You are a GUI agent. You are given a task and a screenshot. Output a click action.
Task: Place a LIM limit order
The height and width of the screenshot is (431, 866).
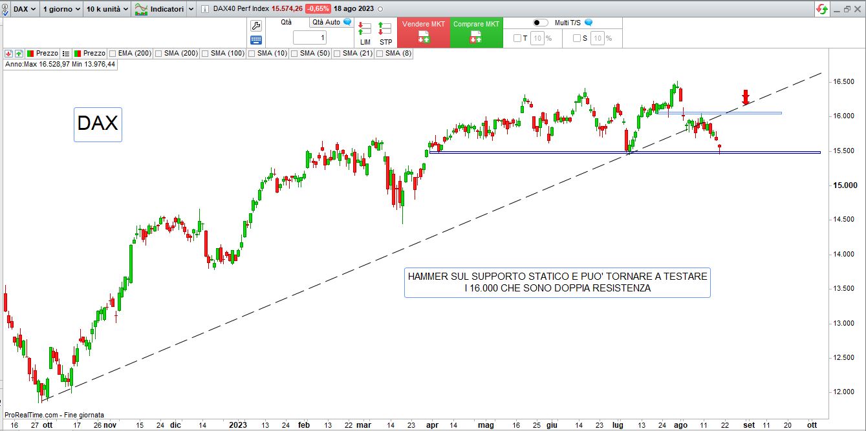tap(365, 33)
